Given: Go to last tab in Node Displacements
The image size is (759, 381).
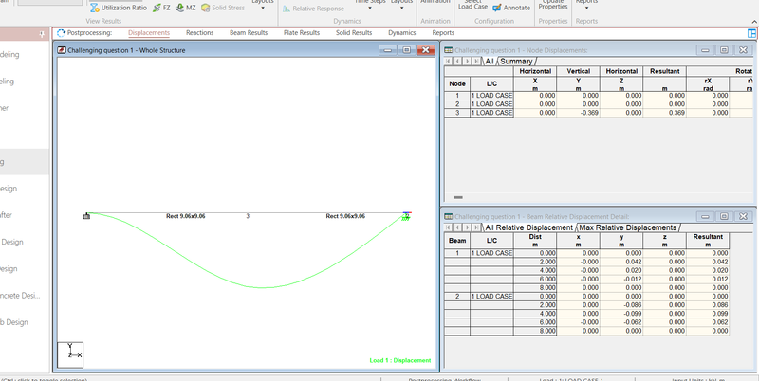Looking at the screenshot, I should [x=477, y=61].
